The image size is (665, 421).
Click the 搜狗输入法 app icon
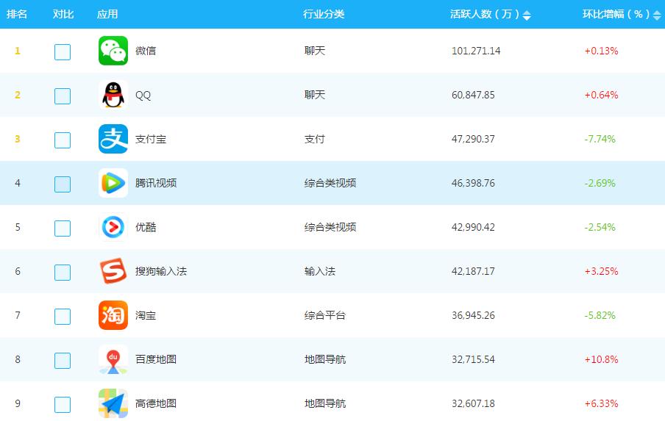(x=113, y=271)
